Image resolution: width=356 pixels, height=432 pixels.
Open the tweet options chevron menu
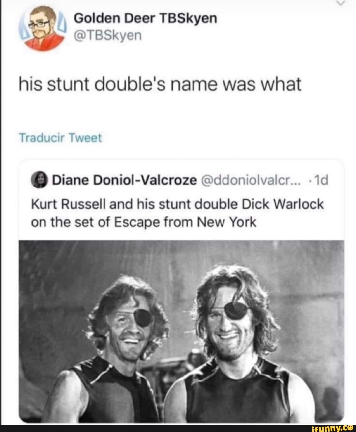(342, 4)
